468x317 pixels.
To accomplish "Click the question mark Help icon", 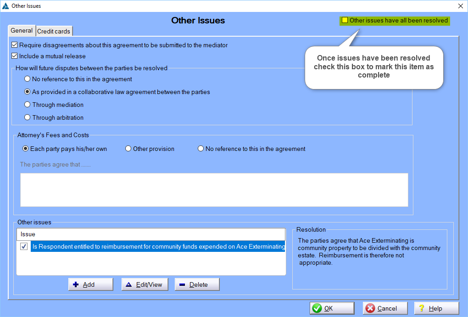I will (422, 308).
